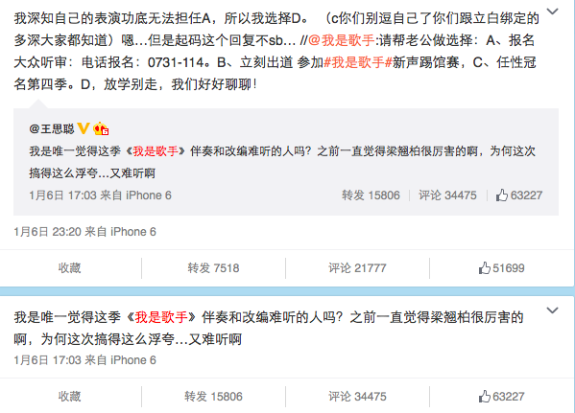Screen dimensions: 575x413
Task: Open second post's dropdown chevron
Action: (x=552, y=310)
